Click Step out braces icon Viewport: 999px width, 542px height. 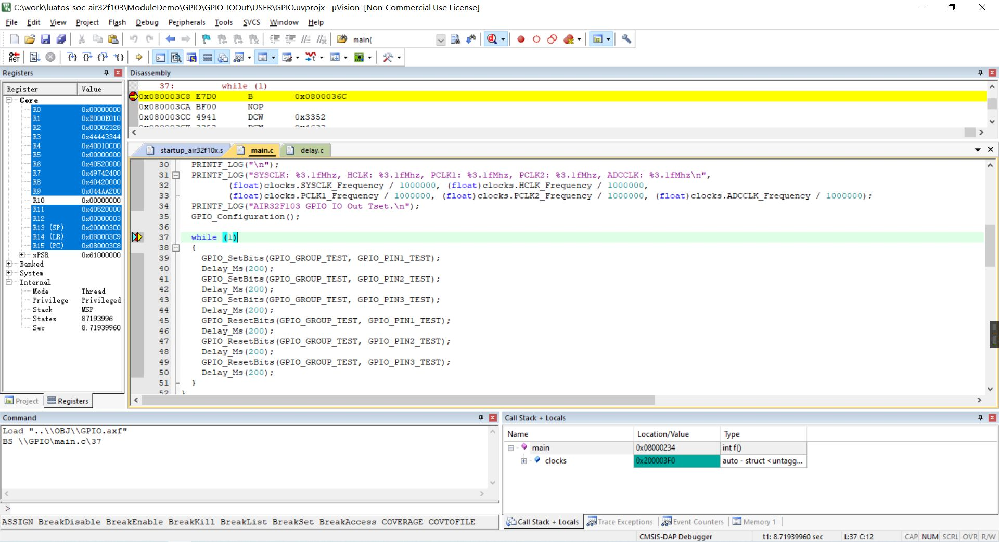tap(103, 57)
